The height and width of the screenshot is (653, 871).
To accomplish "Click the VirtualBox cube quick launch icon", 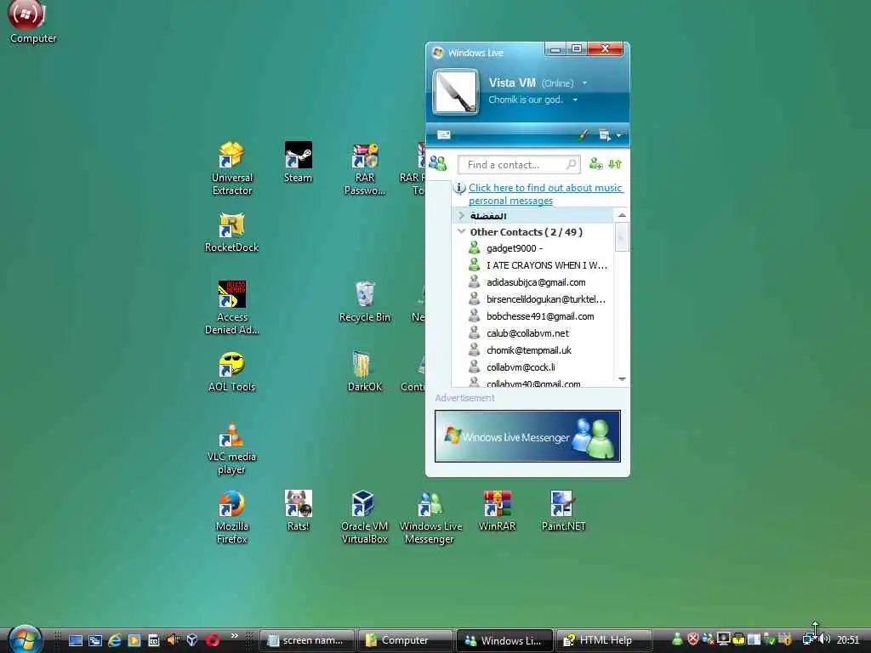I will (192, 640).
